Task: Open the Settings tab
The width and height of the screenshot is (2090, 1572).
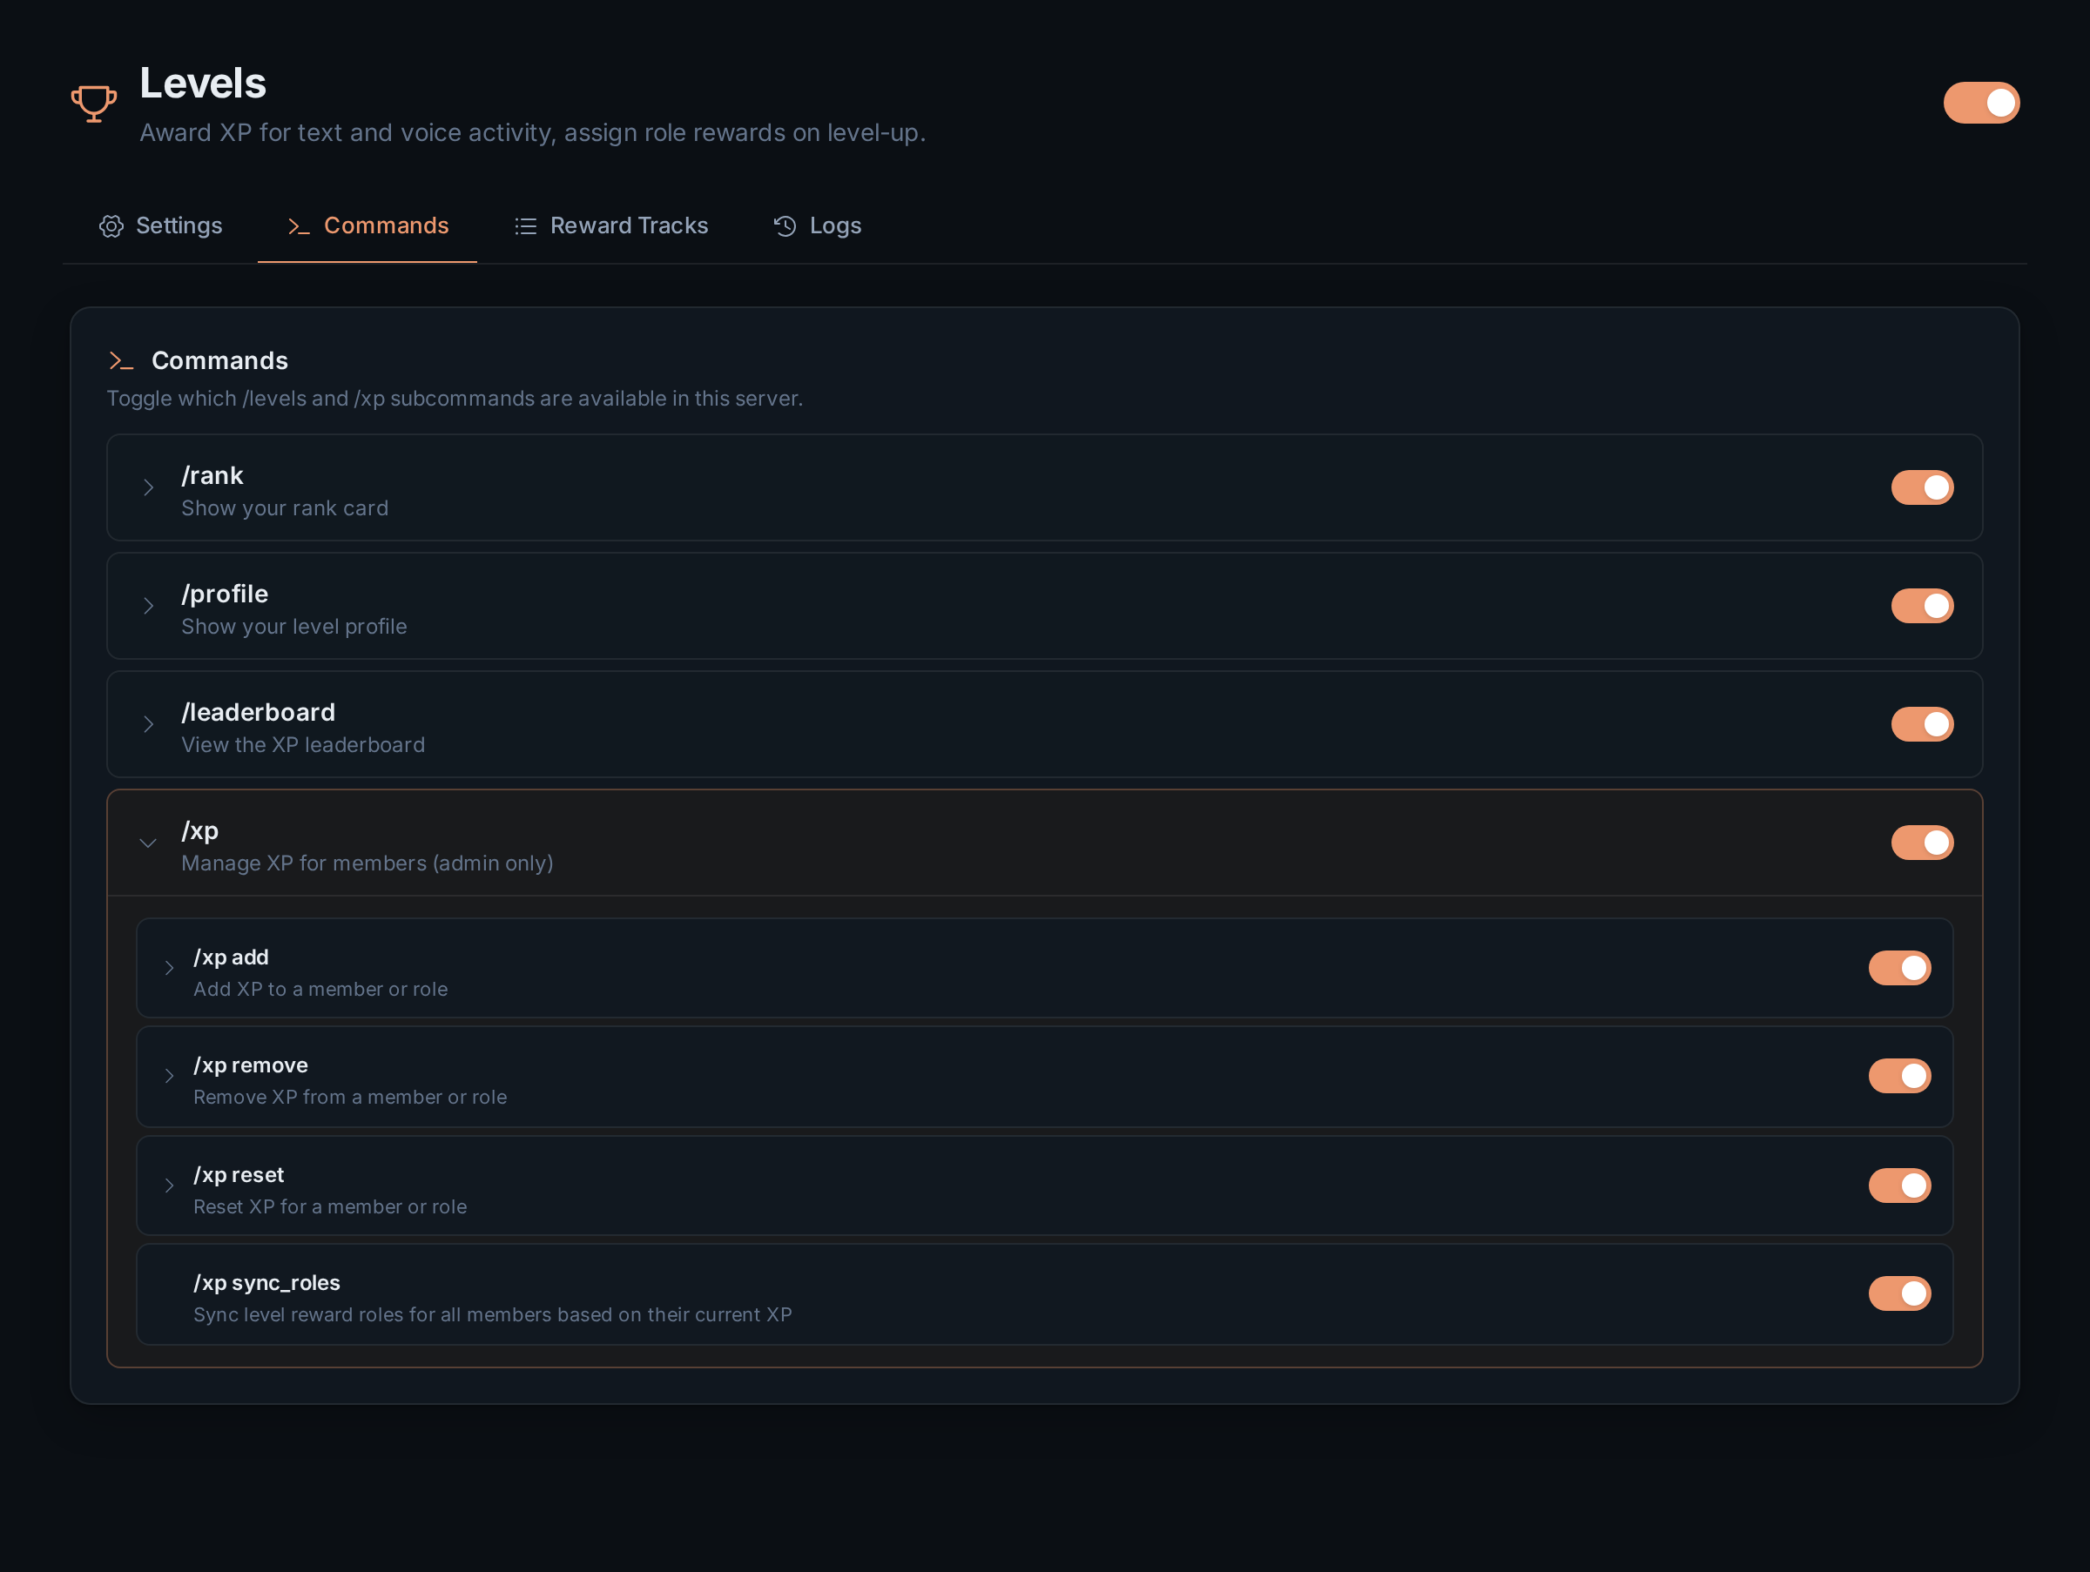Action: [160, 226]
